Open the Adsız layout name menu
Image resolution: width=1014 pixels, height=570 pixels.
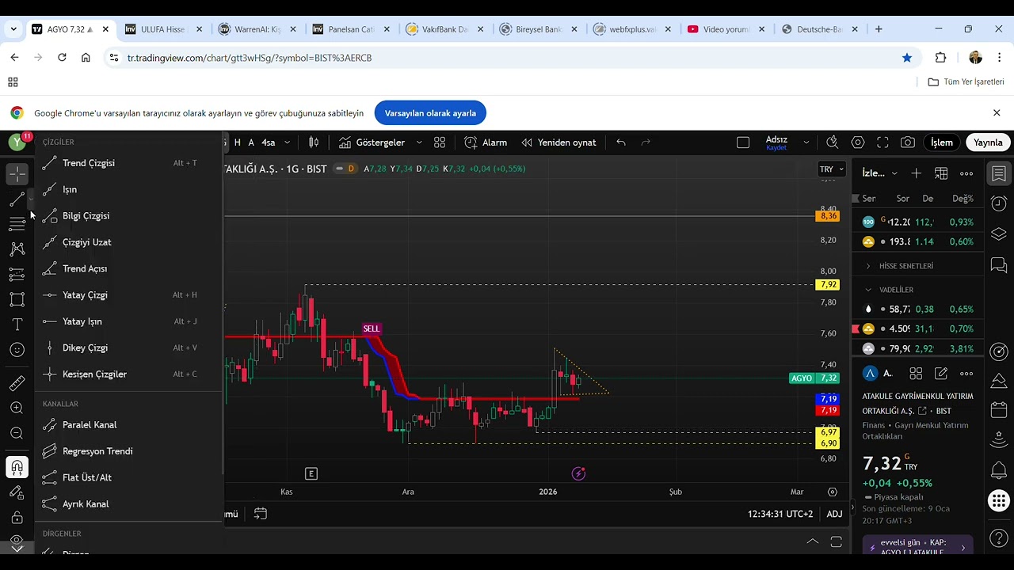pos(776,142)
